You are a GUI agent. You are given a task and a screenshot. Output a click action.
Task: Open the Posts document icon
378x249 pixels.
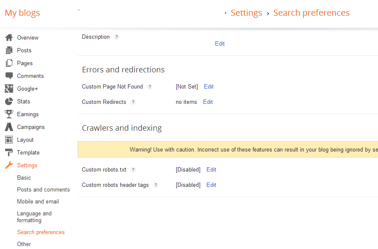pos(9,50)
